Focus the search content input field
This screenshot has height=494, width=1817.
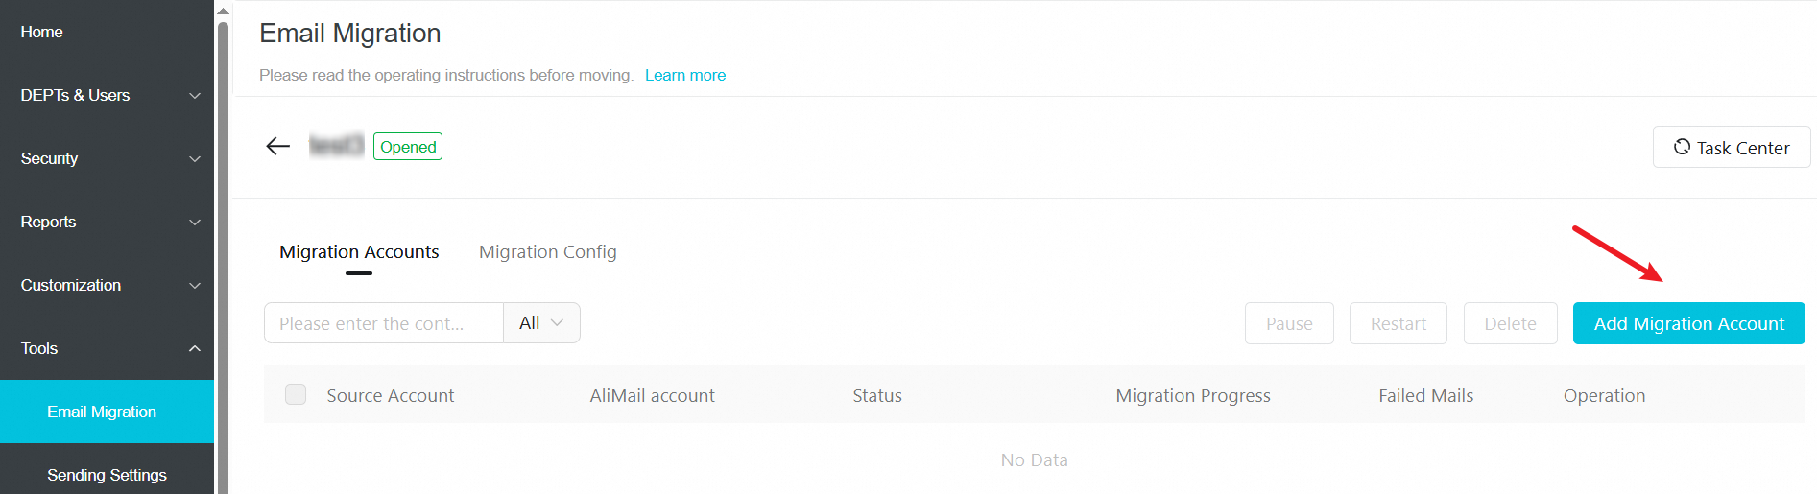point(384,322)
